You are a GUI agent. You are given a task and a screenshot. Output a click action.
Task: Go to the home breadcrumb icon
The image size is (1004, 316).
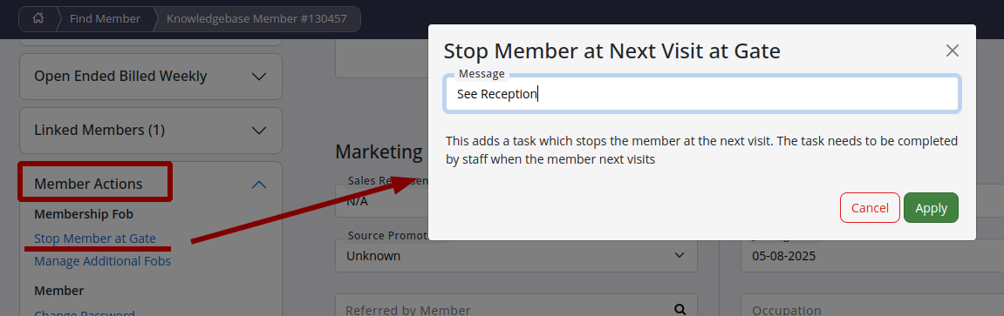(38, 18)
